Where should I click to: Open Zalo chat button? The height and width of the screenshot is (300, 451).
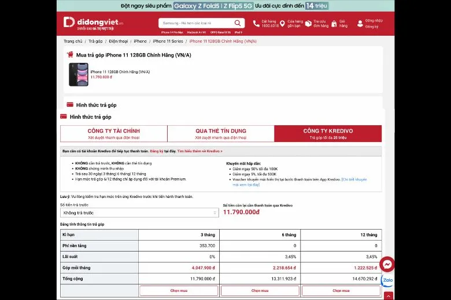pos(387,281)
